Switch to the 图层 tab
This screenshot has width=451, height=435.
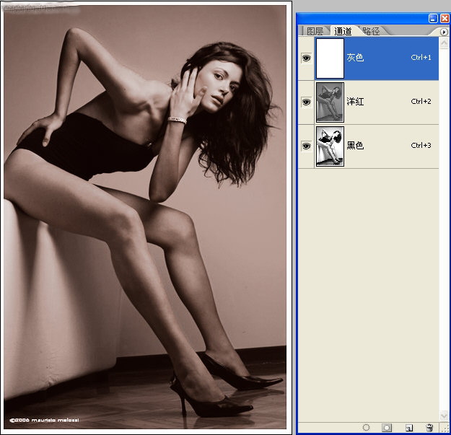[315, 32]
